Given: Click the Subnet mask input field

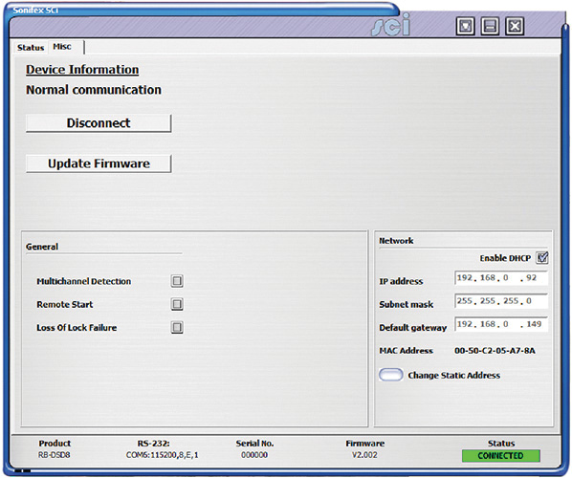Looking at the screenshot, I should click(x=501, y=301).
